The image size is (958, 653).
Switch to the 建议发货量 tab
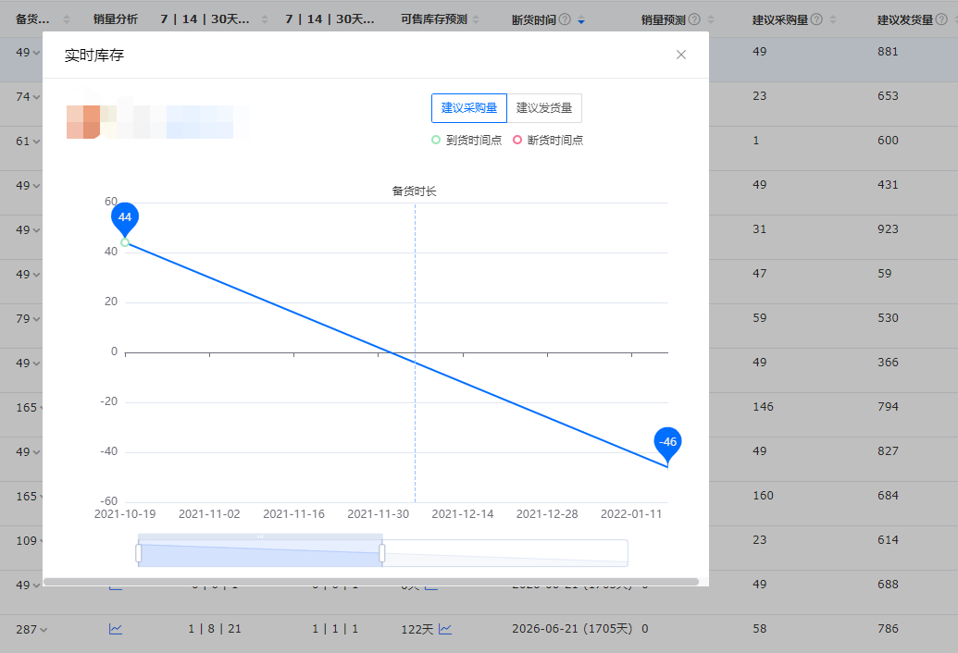(x=544, y=107)
